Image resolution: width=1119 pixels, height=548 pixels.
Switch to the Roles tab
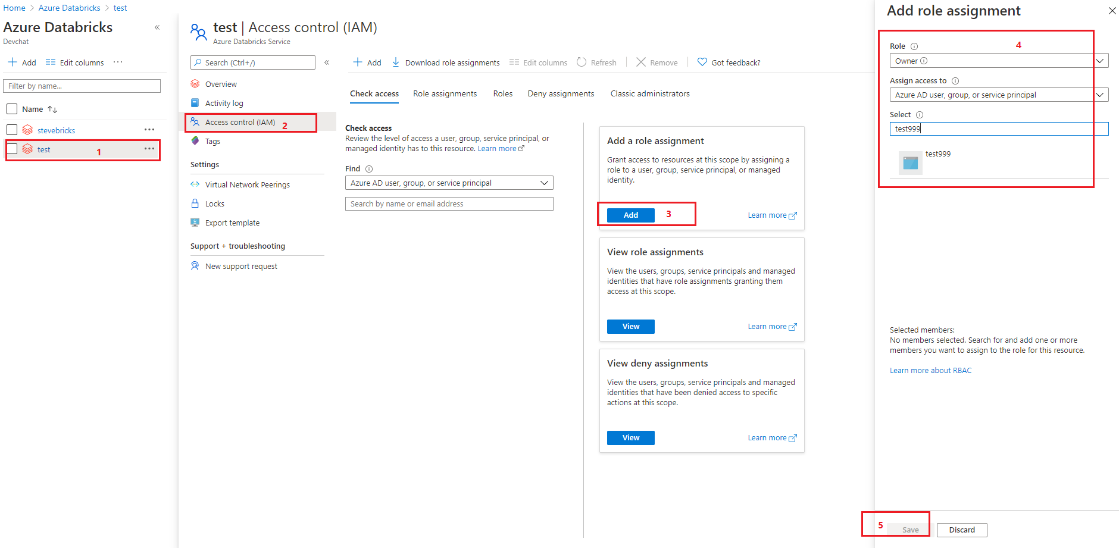503,93
